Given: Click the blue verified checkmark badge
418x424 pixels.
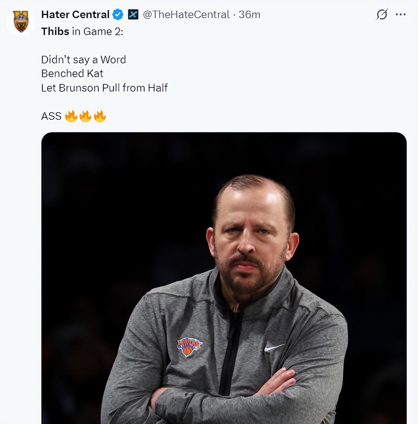Looking at the screenshot, I should (x=118, y=14).
